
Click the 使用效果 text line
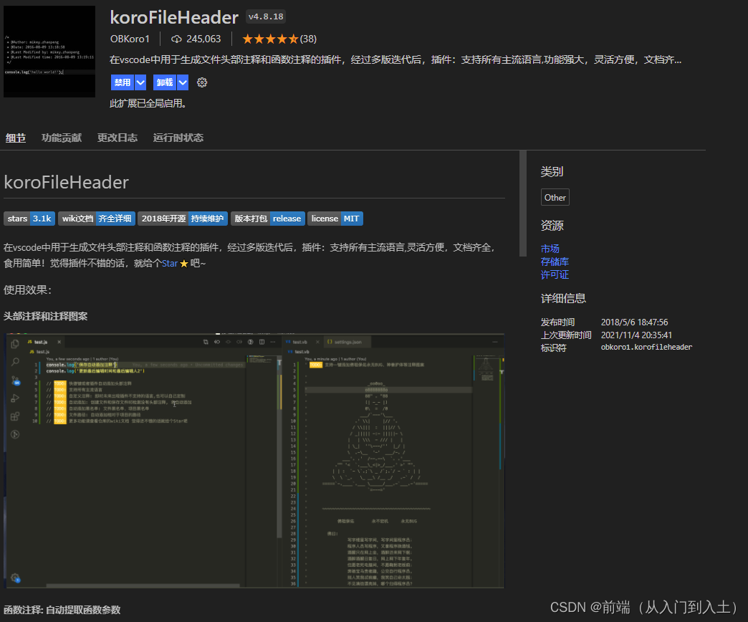(28, 290)
